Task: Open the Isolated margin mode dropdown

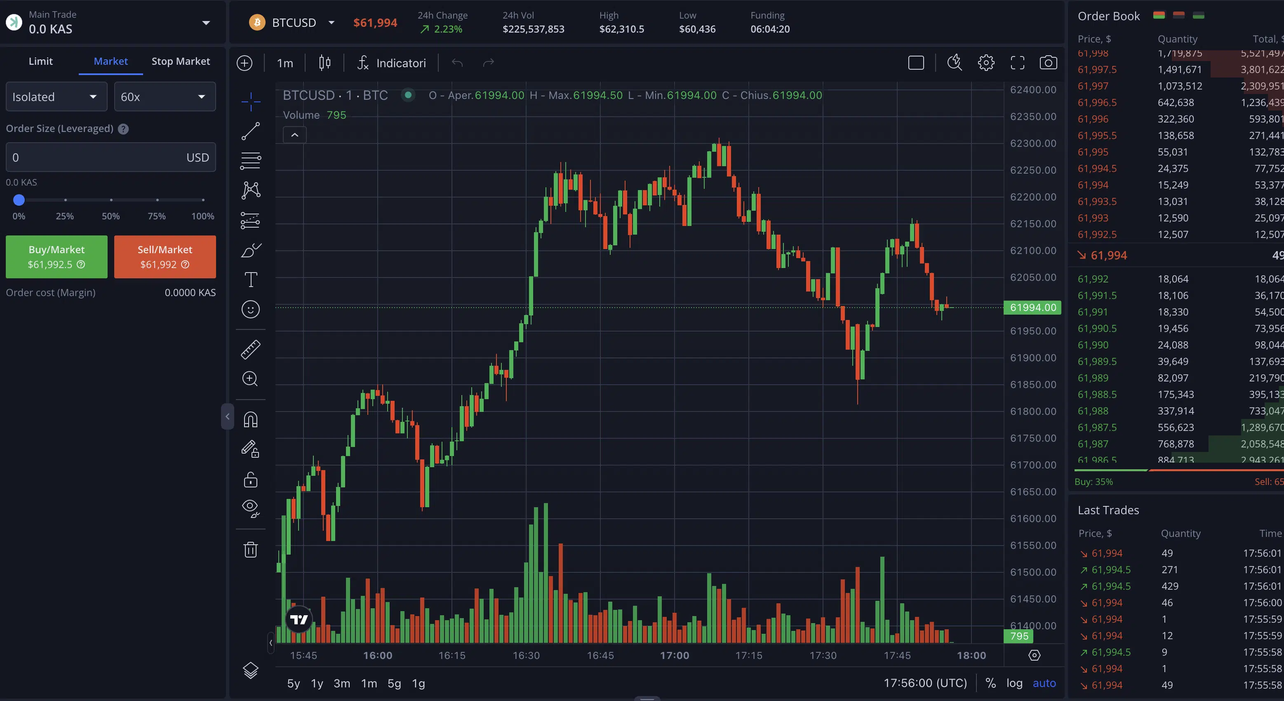Action: click(56, 97)
